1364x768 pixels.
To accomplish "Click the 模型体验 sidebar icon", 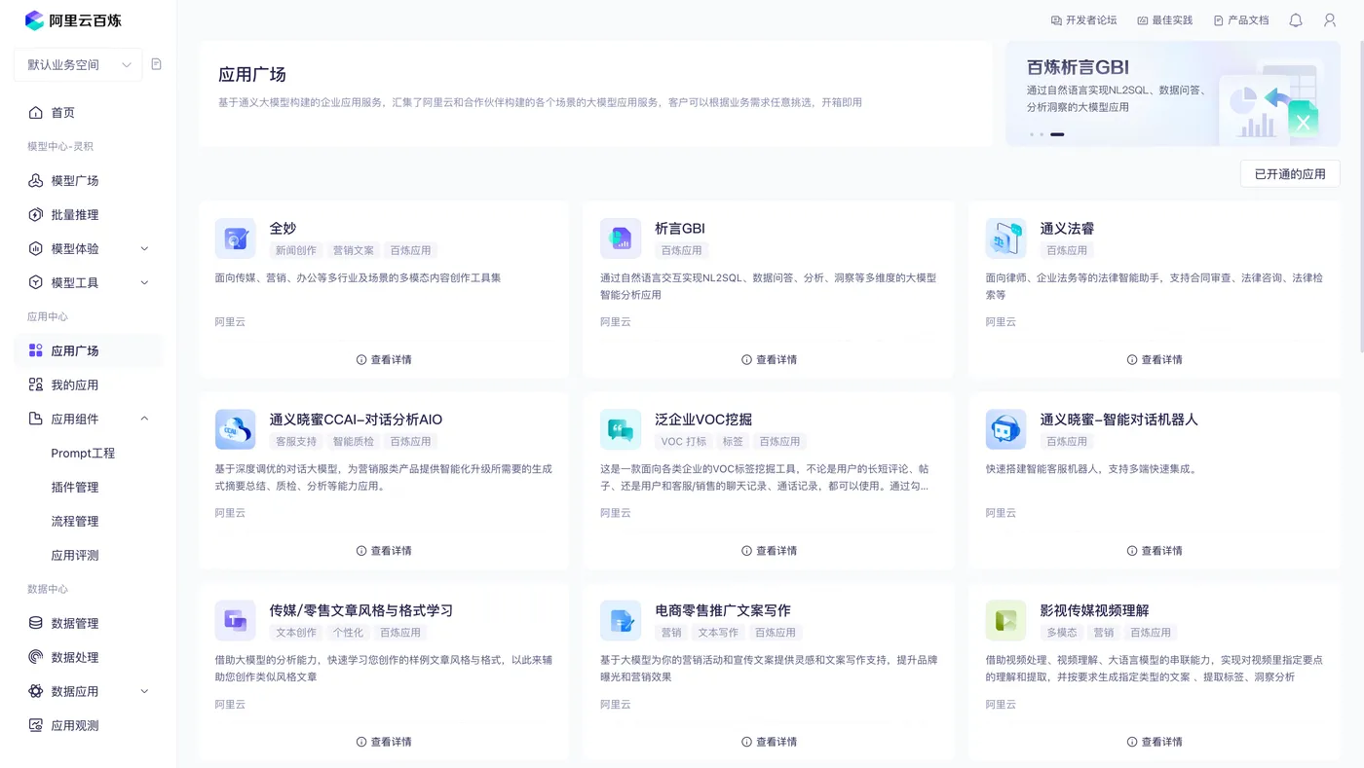I will (x=36, y=249).
